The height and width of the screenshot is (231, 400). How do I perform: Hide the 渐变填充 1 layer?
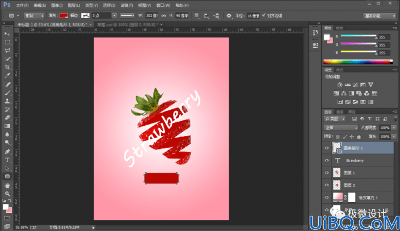coord(327,198)
